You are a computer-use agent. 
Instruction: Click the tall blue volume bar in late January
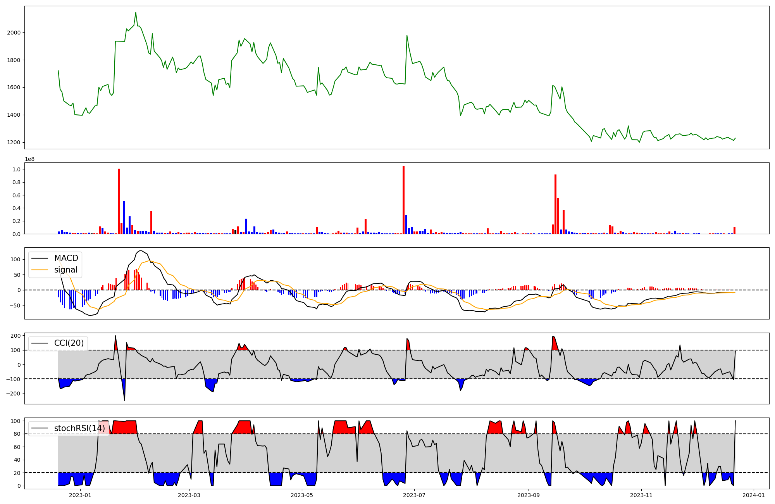pyautogui.click(x=124, y=217)
